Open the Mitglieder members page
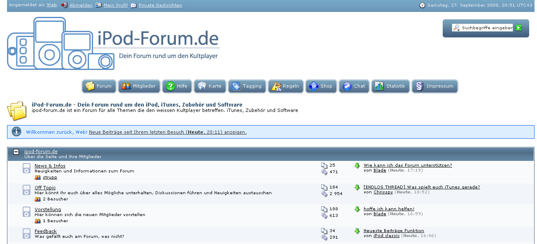Viewport: 537px width, 244px height. (139, 86)
